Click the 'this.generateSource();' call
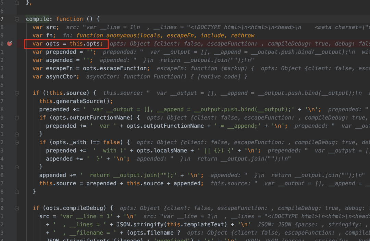The height and width of the screenshot is (241, 370). click(76, 101)
